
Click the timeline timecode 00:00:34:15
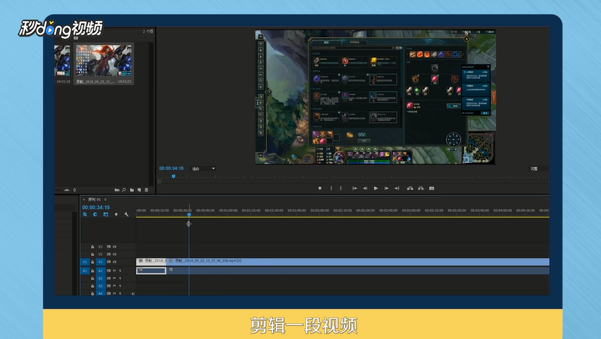[96, 207]
